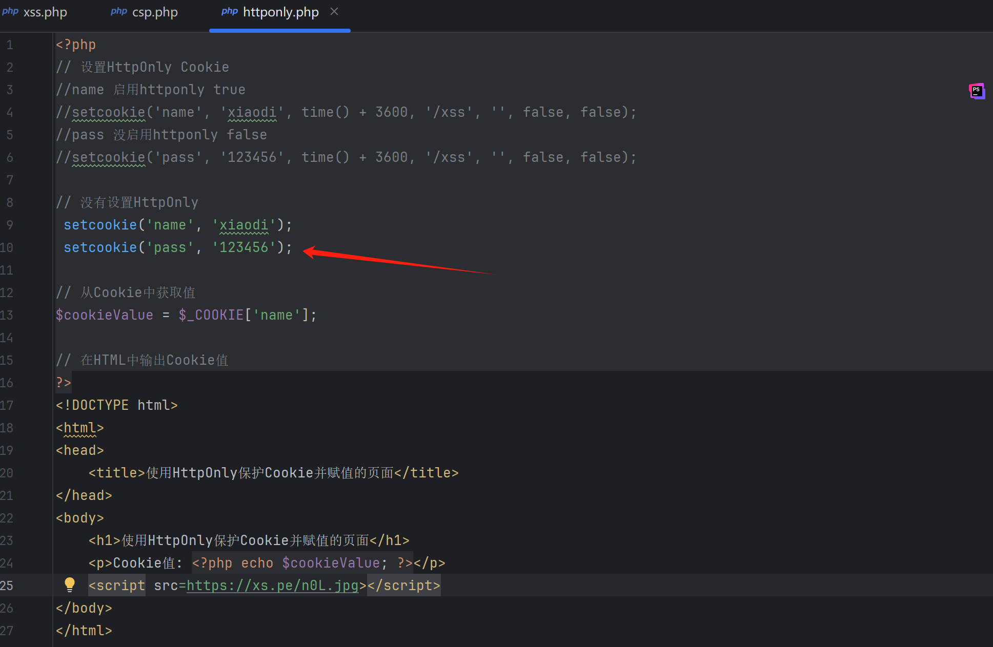Open the https://xs.pe/n0L.jpg script link

coord(272,586)
